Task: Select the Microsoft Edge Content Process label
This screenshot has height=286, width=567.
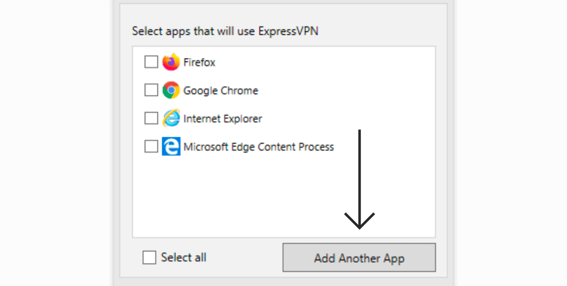Action: (259, 147)
